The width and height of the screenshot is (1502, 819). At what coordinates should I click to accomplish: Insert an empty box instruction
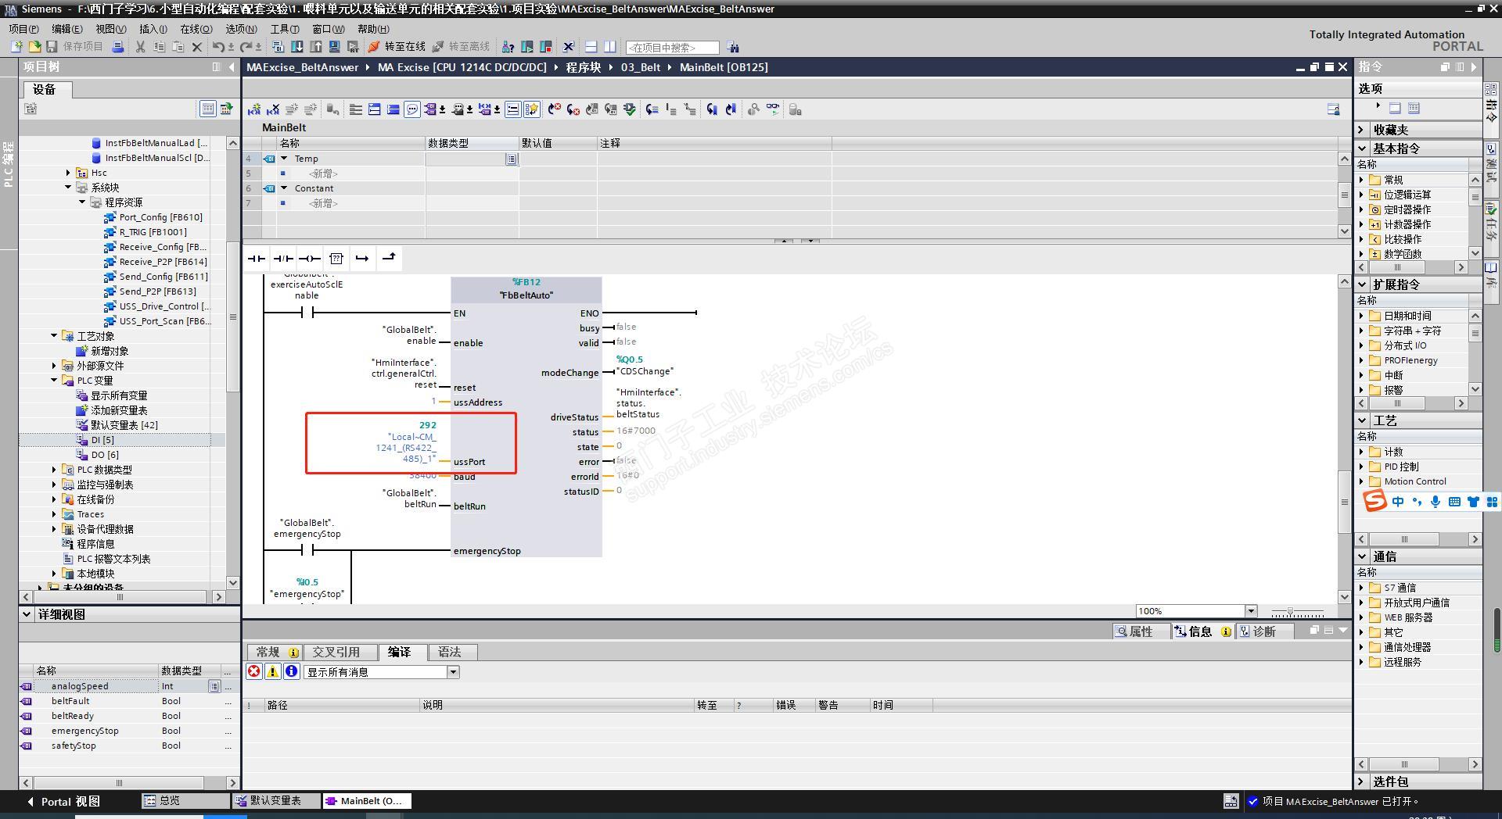[x=336, y=259]
